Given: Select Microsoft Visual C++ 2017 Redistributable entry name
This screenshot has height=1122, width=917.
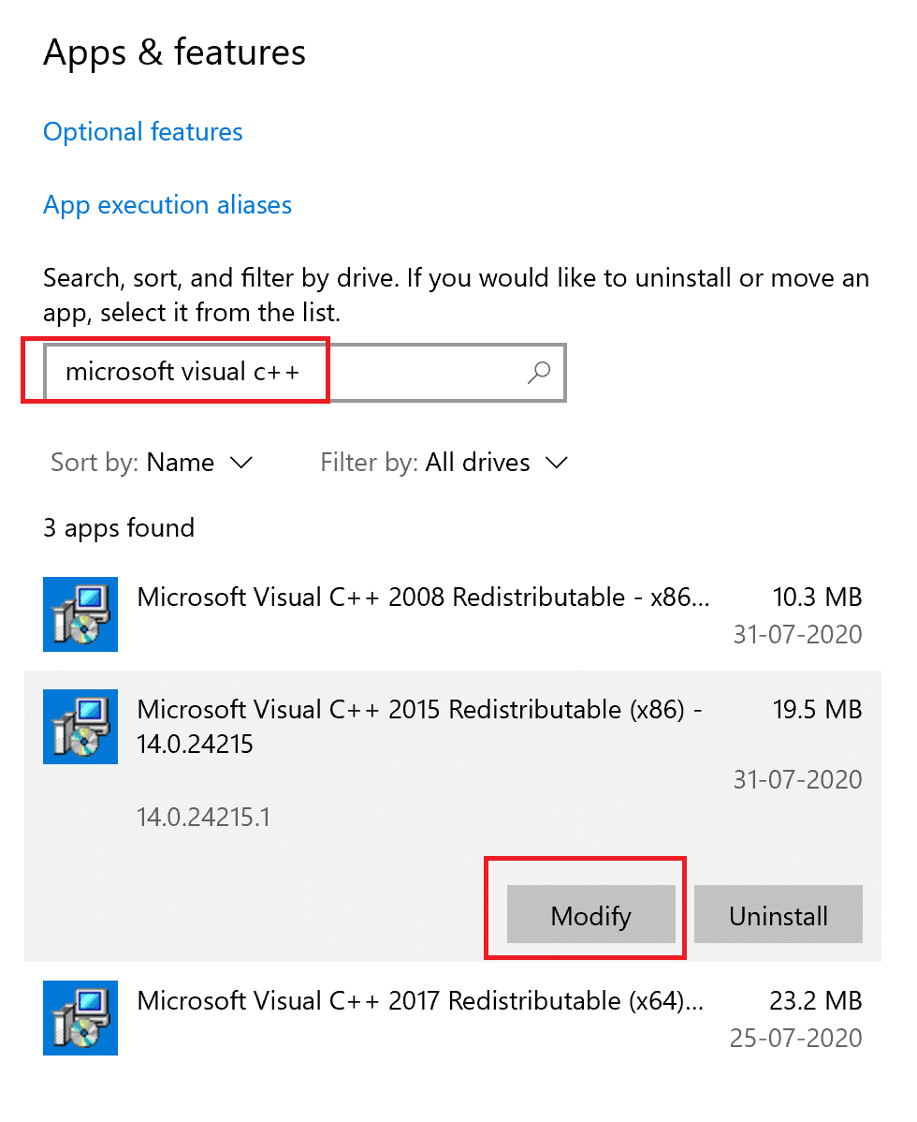Looking at the screenshot, I should pos(420,1000).
